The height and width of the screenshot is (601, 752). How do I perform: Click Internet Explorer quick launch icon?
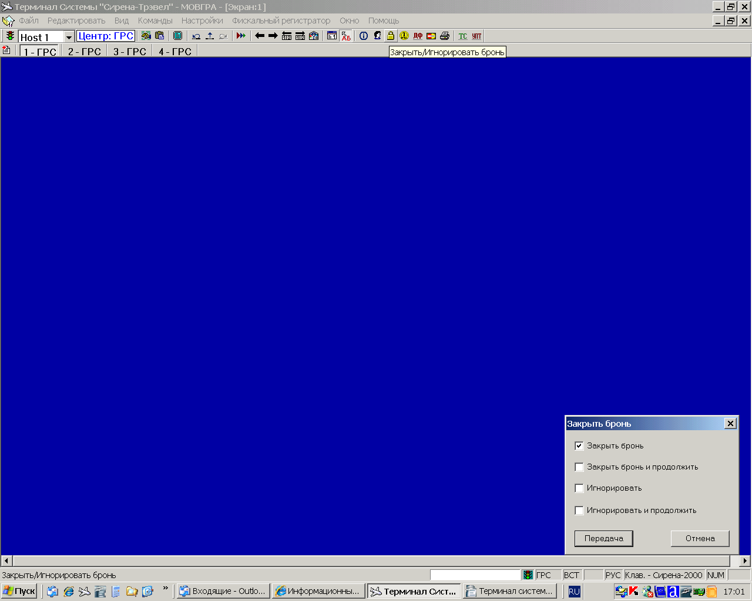tap(69, 592)
